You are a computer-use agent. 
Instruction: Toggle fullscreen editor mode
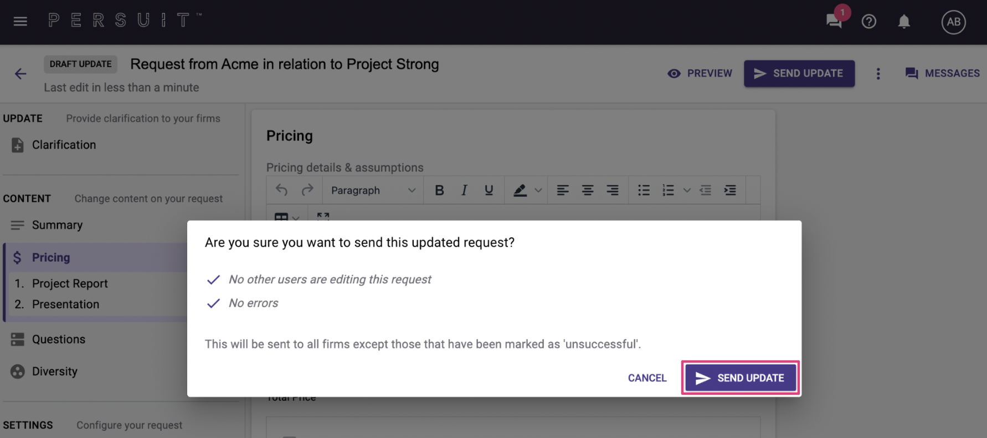pos(323,216)
